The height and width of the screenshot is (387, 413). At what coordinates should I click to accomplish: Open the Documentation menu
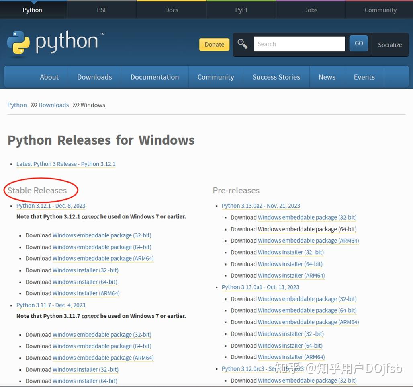coord(154,77)
